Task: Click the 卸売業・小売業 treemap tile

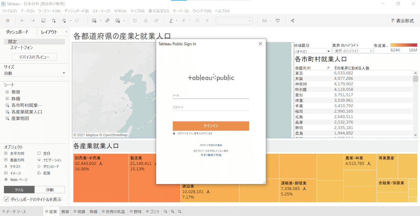Action: [101, 178]
